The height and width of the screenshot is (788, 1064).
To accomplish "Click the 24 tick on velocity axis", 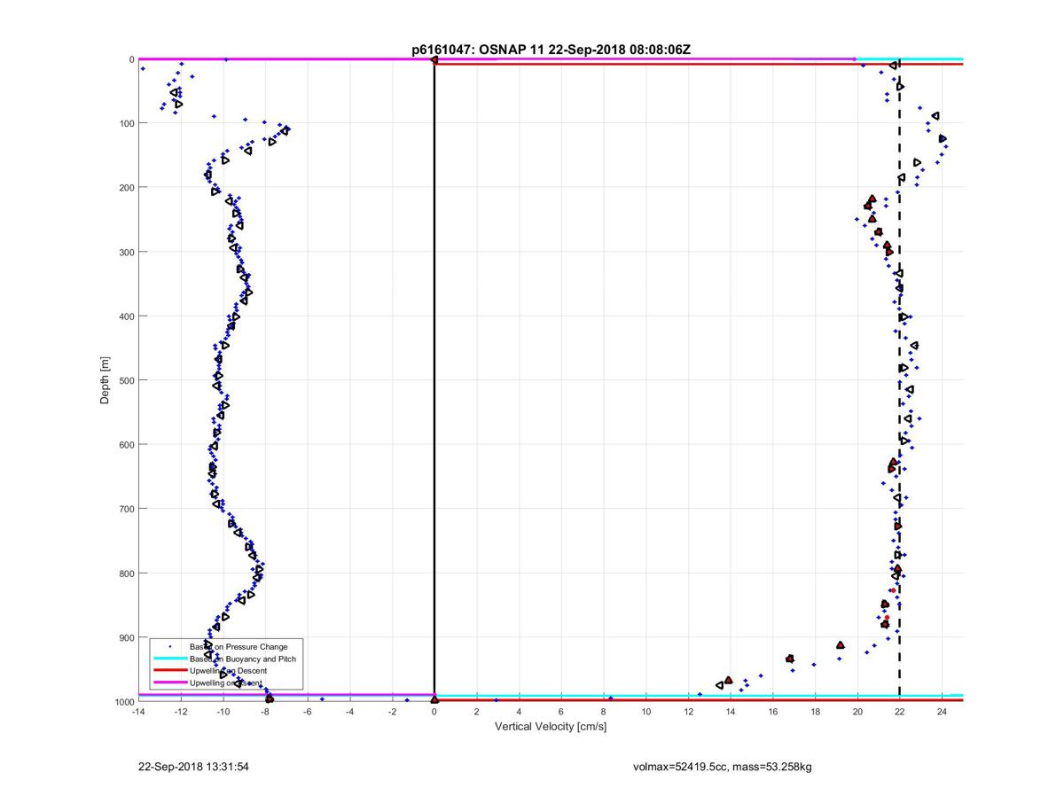I will (942, 712).
